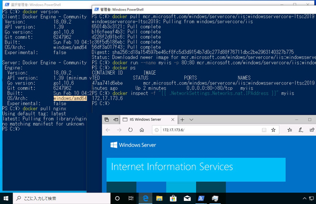Open the Windows Start menu
The image size is (316, 204).
tap(6, 199)
